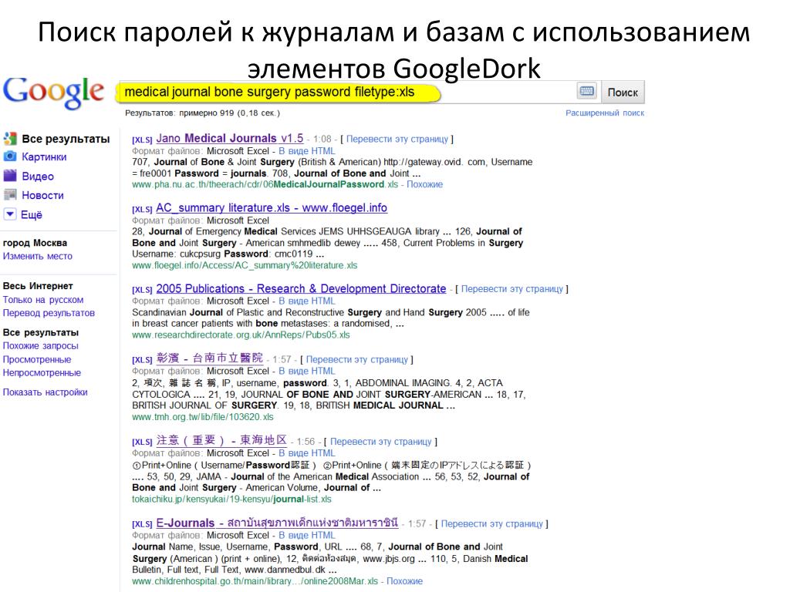This screenshot has height=592, width=790.
Task: Open AC_summary literature.xls result
Action: tap(272, 208)
